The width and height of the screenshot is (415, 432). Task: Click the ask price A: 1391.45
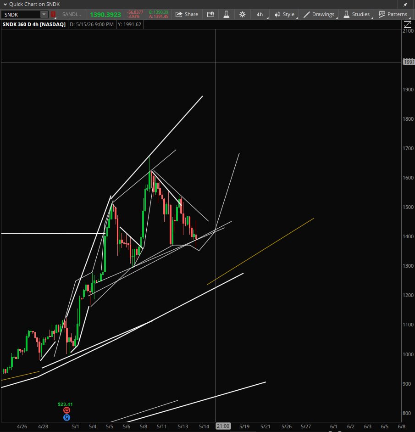[159, 17]
